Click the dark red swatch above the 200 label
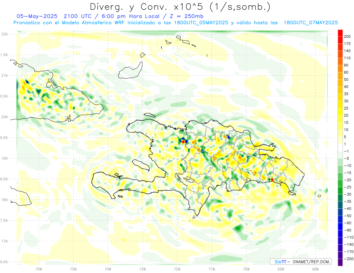Image resolution: width=354 pixels, height=273 pixels. [340, 33]
